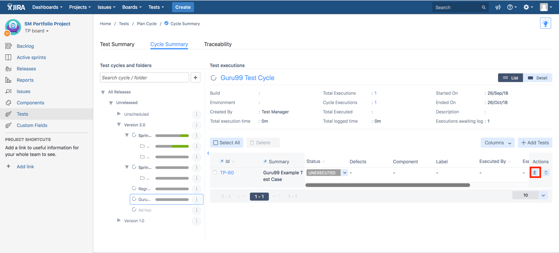Click the horizontal scrollbar under the executions table
Screen dimensions: 559x253
(x=387, y=185)
